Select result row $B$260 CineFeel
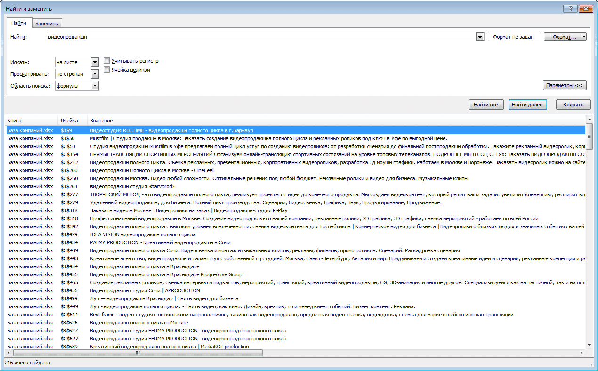 (295, 170)
